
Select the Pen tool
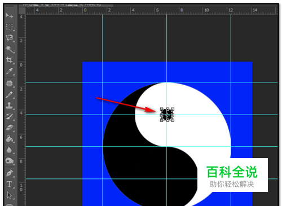point(9,173)
